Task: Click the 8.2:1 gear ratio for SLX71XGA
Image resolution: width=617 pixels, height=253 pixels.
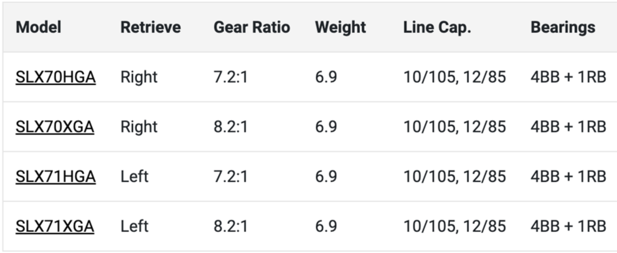Action: 230,226
